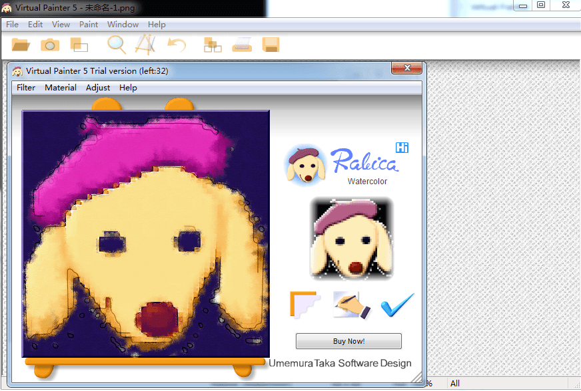Click the duplicate canvas icon

79,45
